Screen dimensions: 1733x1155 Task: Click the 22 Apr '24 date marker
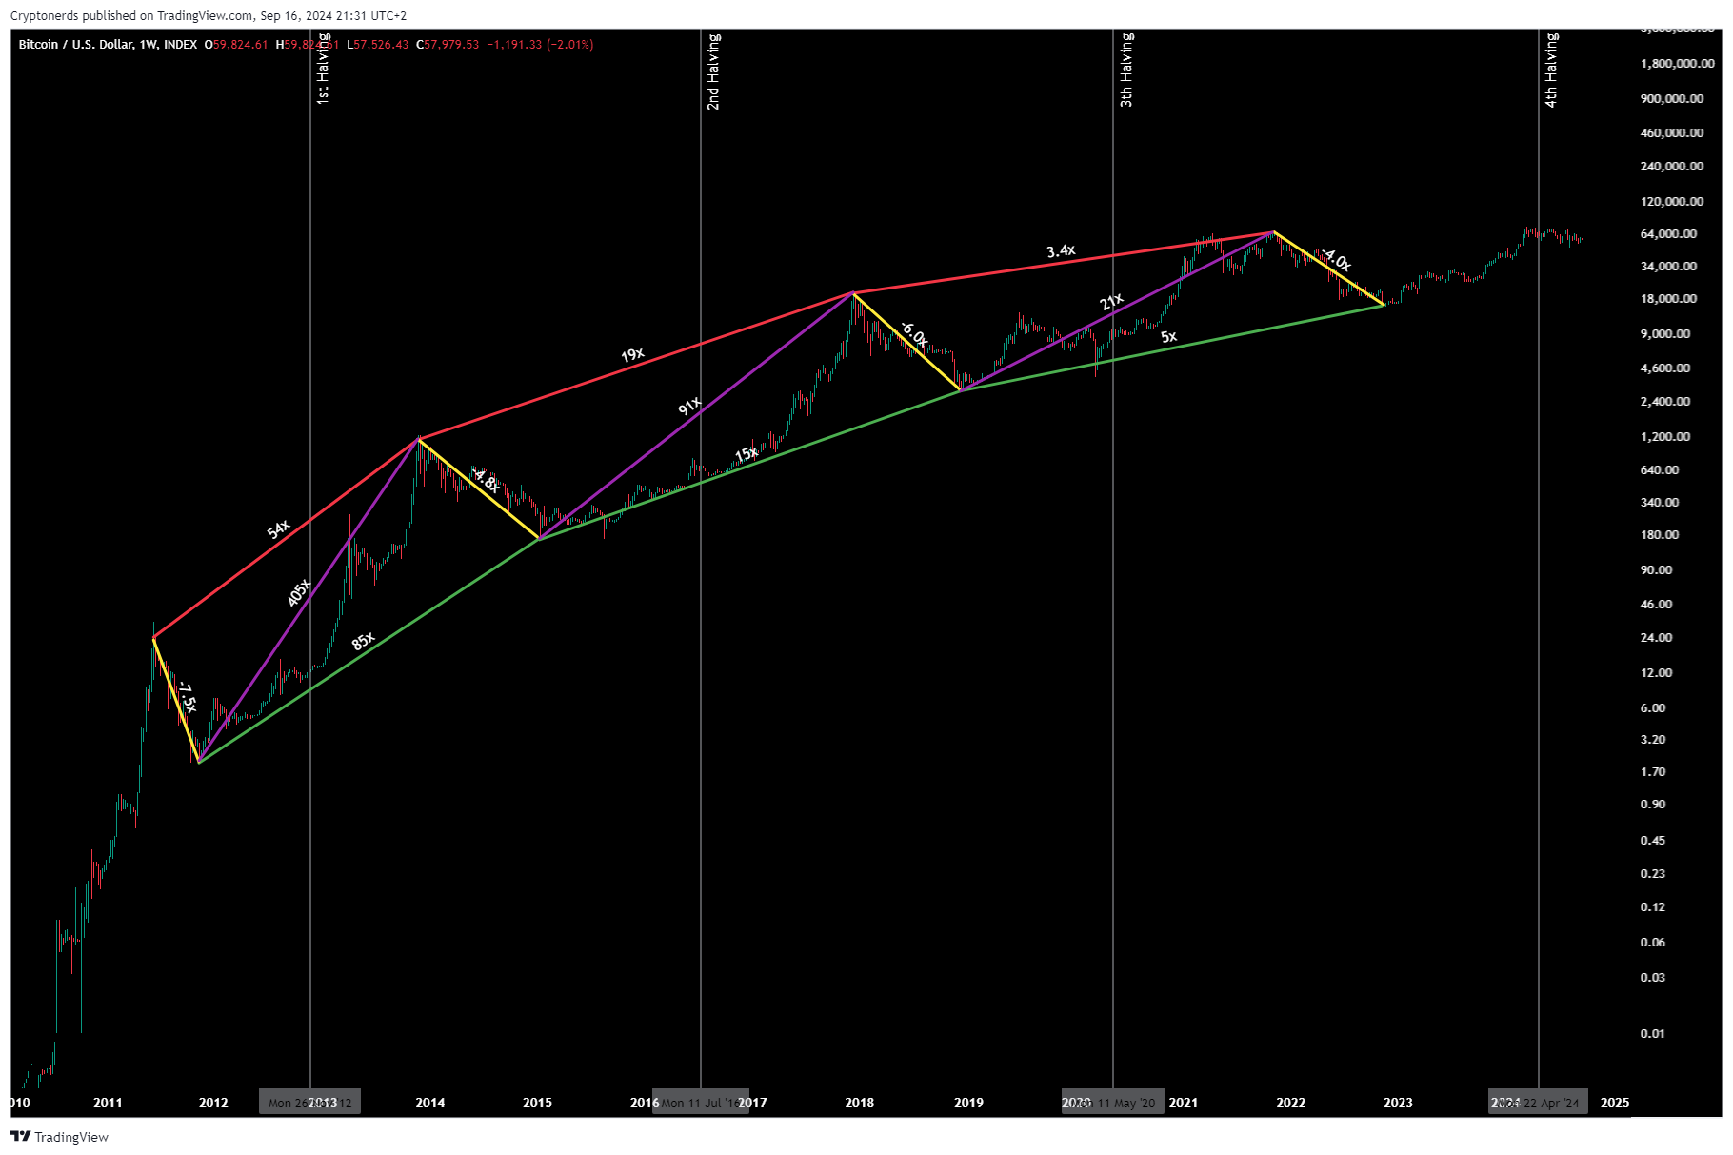1538,1104
